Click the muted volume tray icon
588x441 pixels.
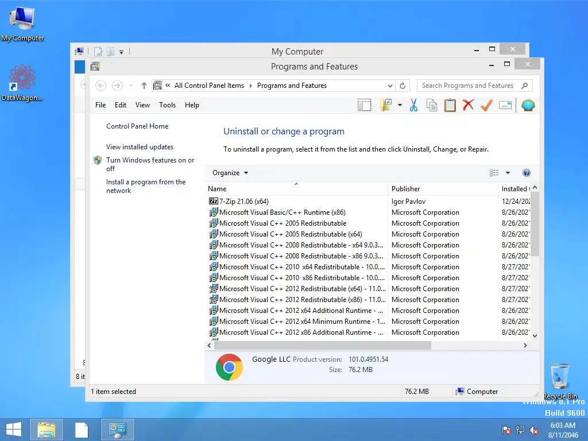coord(533,430)
